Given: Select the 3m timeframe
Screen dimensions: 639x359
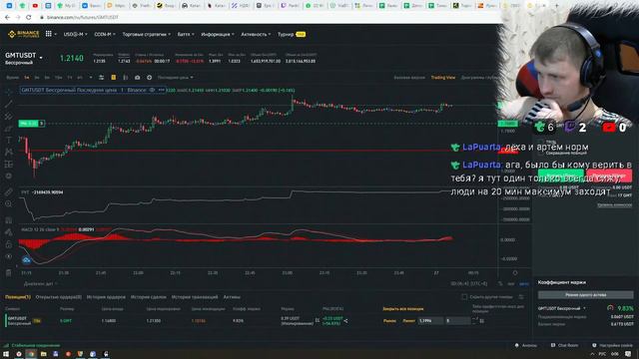Looking at the screenshot, I should tap(37, 78).
